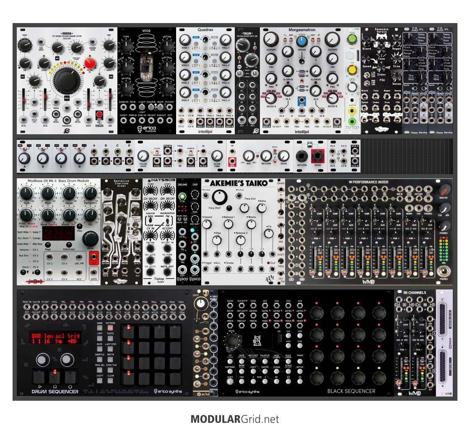
Task: Click the STEP/TAP button on Drum Sequencer
Action: 110,370
